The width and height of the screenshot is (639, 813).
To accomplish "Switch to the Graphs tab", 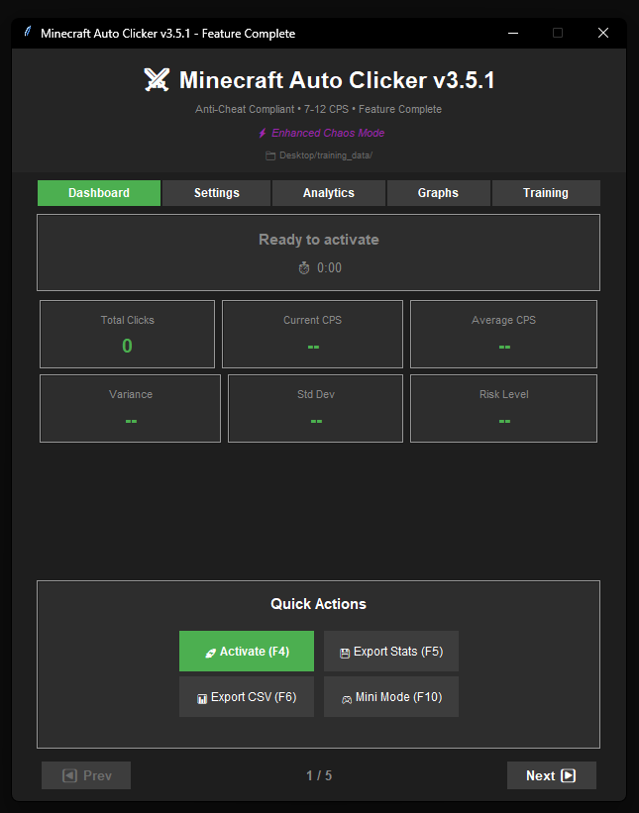I will (x=438, y=193).
